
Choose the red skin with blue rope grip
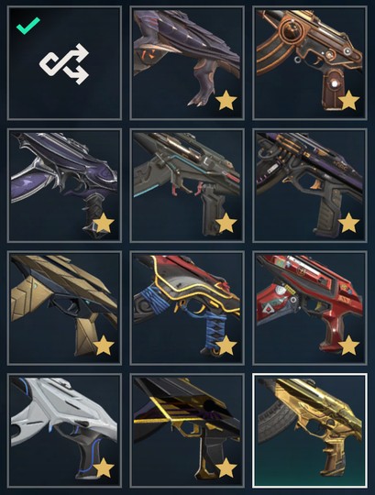click(x=187, y=308)
